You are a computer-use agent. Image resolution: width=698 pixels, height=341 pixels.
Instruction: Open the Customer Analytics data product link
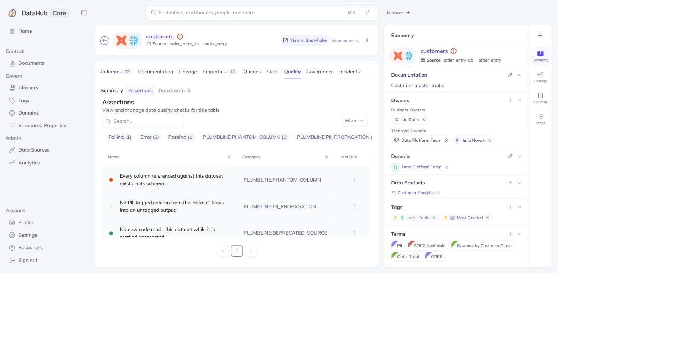416,193
